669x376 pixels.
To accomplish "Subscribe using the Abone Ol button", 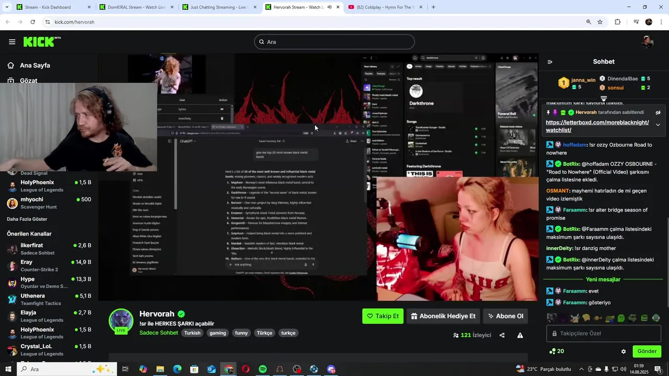I will coord(505,316).
